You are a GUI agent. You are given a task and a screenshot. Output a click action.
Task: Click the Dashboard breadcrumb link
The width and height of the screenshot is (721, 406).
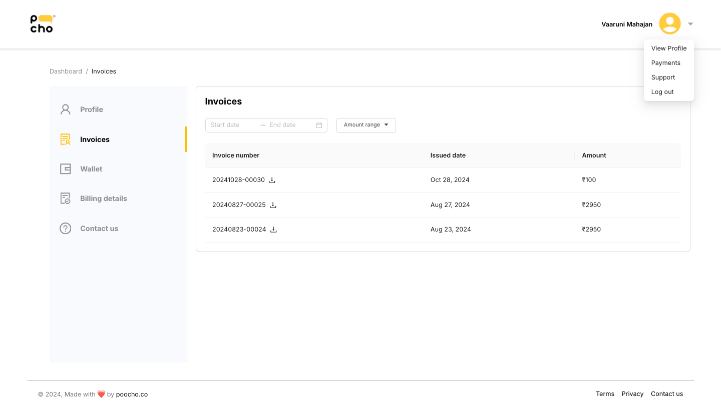[66, 71]
